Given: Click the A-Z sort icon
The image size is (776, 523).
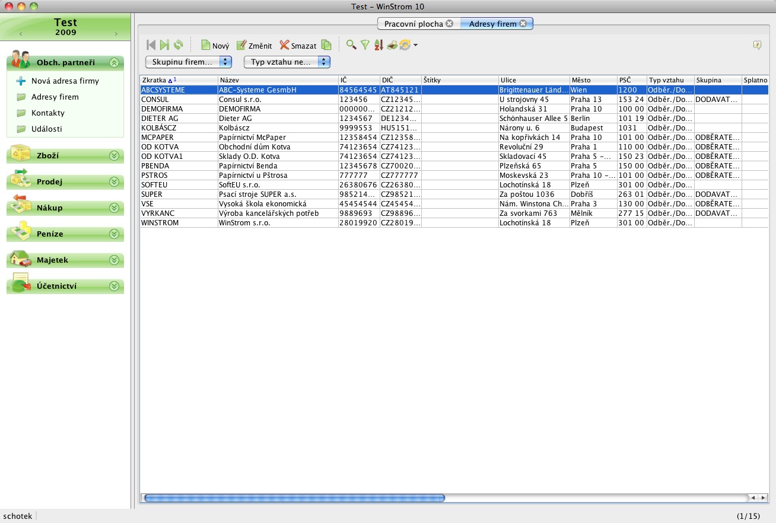Looking at the screenshot, I should pos(379,45).
